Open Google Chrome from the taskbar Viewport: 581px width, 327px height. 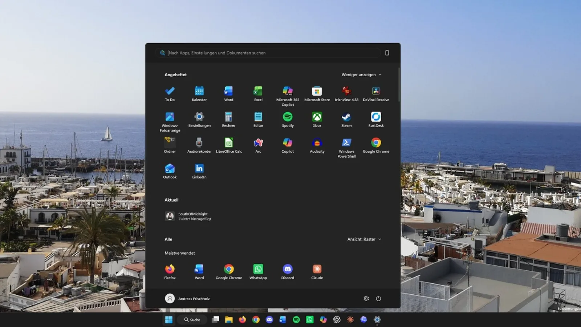click(256, 320)
